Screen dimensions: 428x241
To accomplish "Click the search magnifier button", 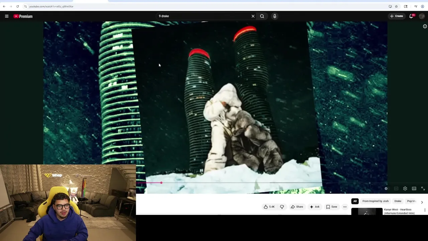I will [x=262, y=16].
